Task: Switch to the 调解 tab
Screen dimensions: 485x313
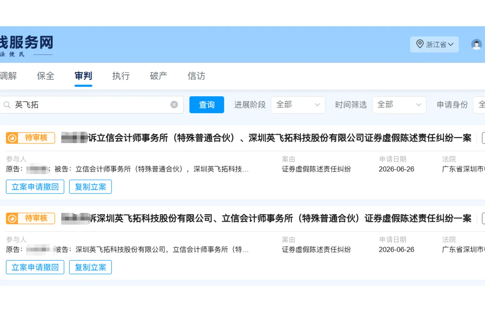Action: (x=8, y=76)
